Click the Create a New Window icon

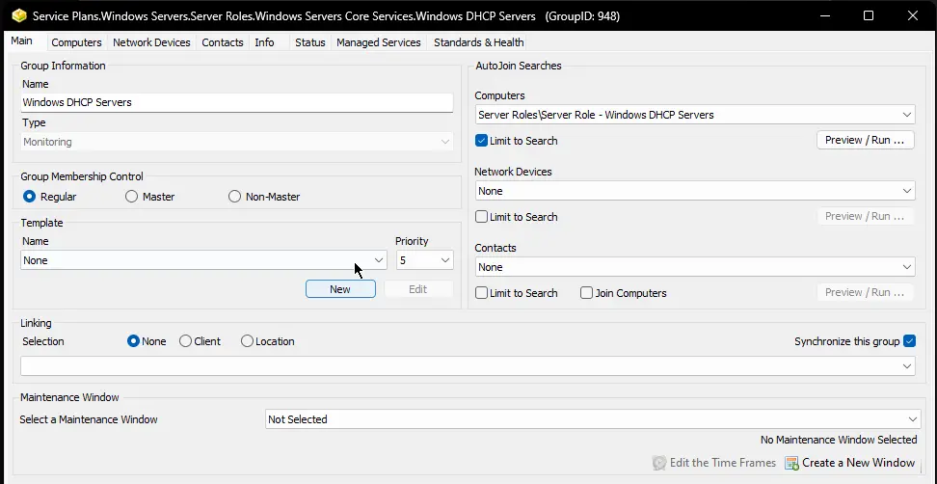[791, 463]
